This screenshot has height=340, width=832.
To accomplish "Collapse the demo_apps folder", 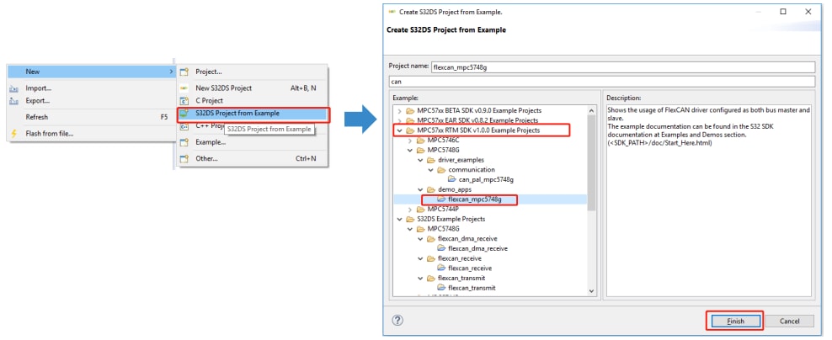I will 419,189.
